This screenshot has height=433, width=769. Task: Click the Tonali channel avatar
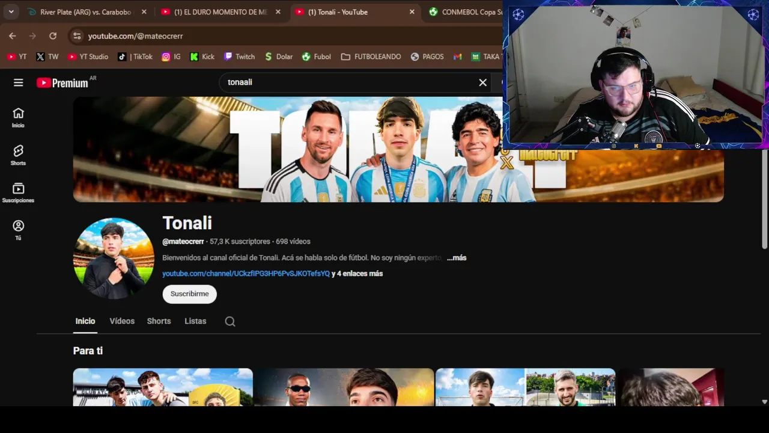click(x=114, y=259)
